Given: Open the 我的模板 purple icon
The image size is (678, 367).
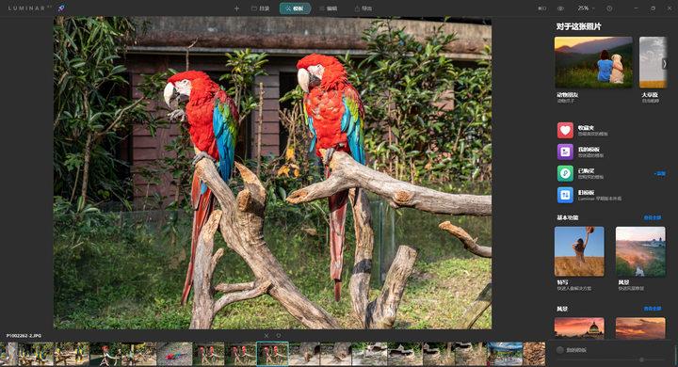Looking at the screenshot, I should [x=565, y=152].
